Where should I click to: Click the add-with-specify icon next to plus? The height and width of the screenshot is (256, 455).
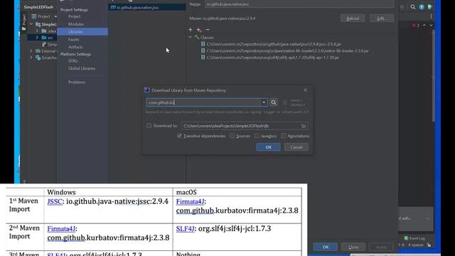199,30
